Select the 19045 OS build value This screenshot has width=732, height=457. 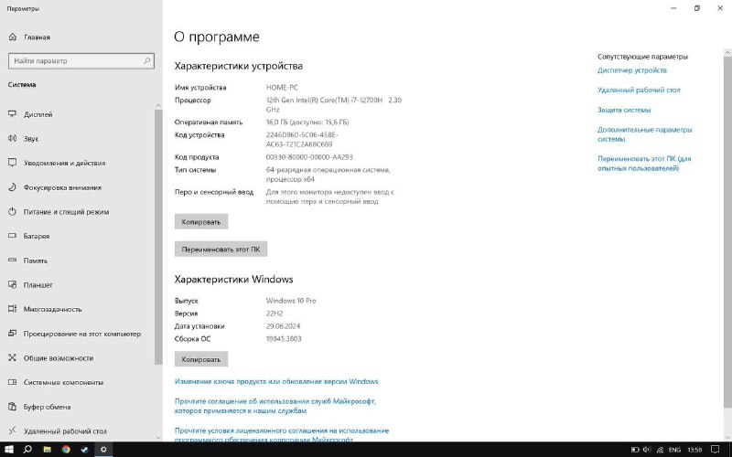tap(284, 339)
